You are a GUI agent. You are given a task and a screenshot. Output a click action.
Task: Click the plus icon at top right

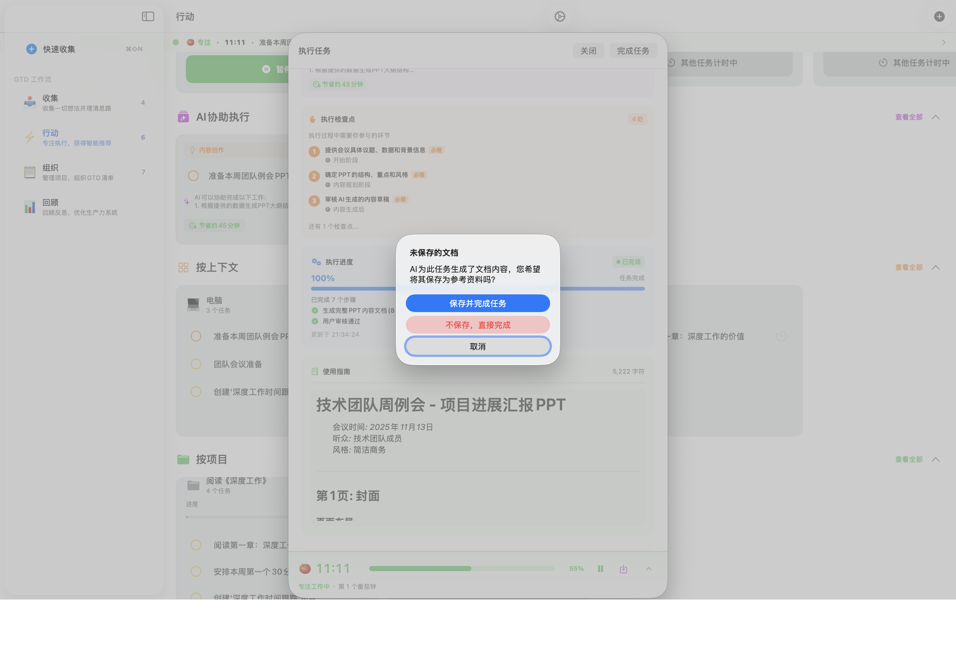[939, 16]
